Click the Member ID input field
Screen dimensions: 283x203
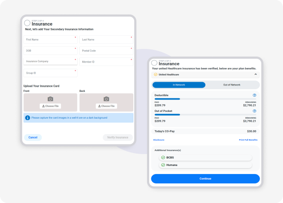[106, 62]
